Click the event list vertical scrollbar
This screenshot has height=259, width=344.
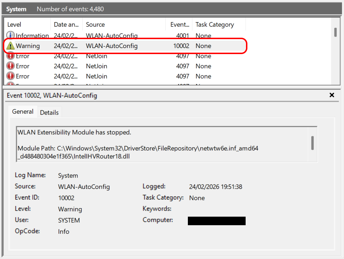coord(335,32)
